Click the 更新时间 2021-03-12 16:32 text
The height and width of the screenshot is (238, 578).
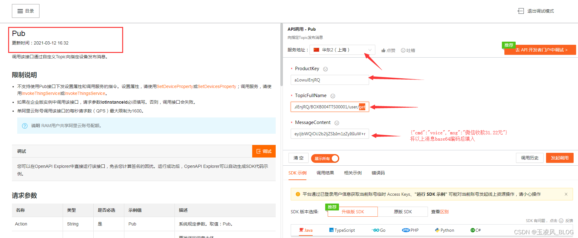[40, 43]
